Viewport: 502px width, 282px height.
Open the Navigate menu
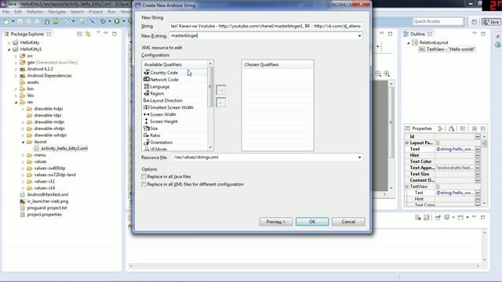[x=57, y=12]
